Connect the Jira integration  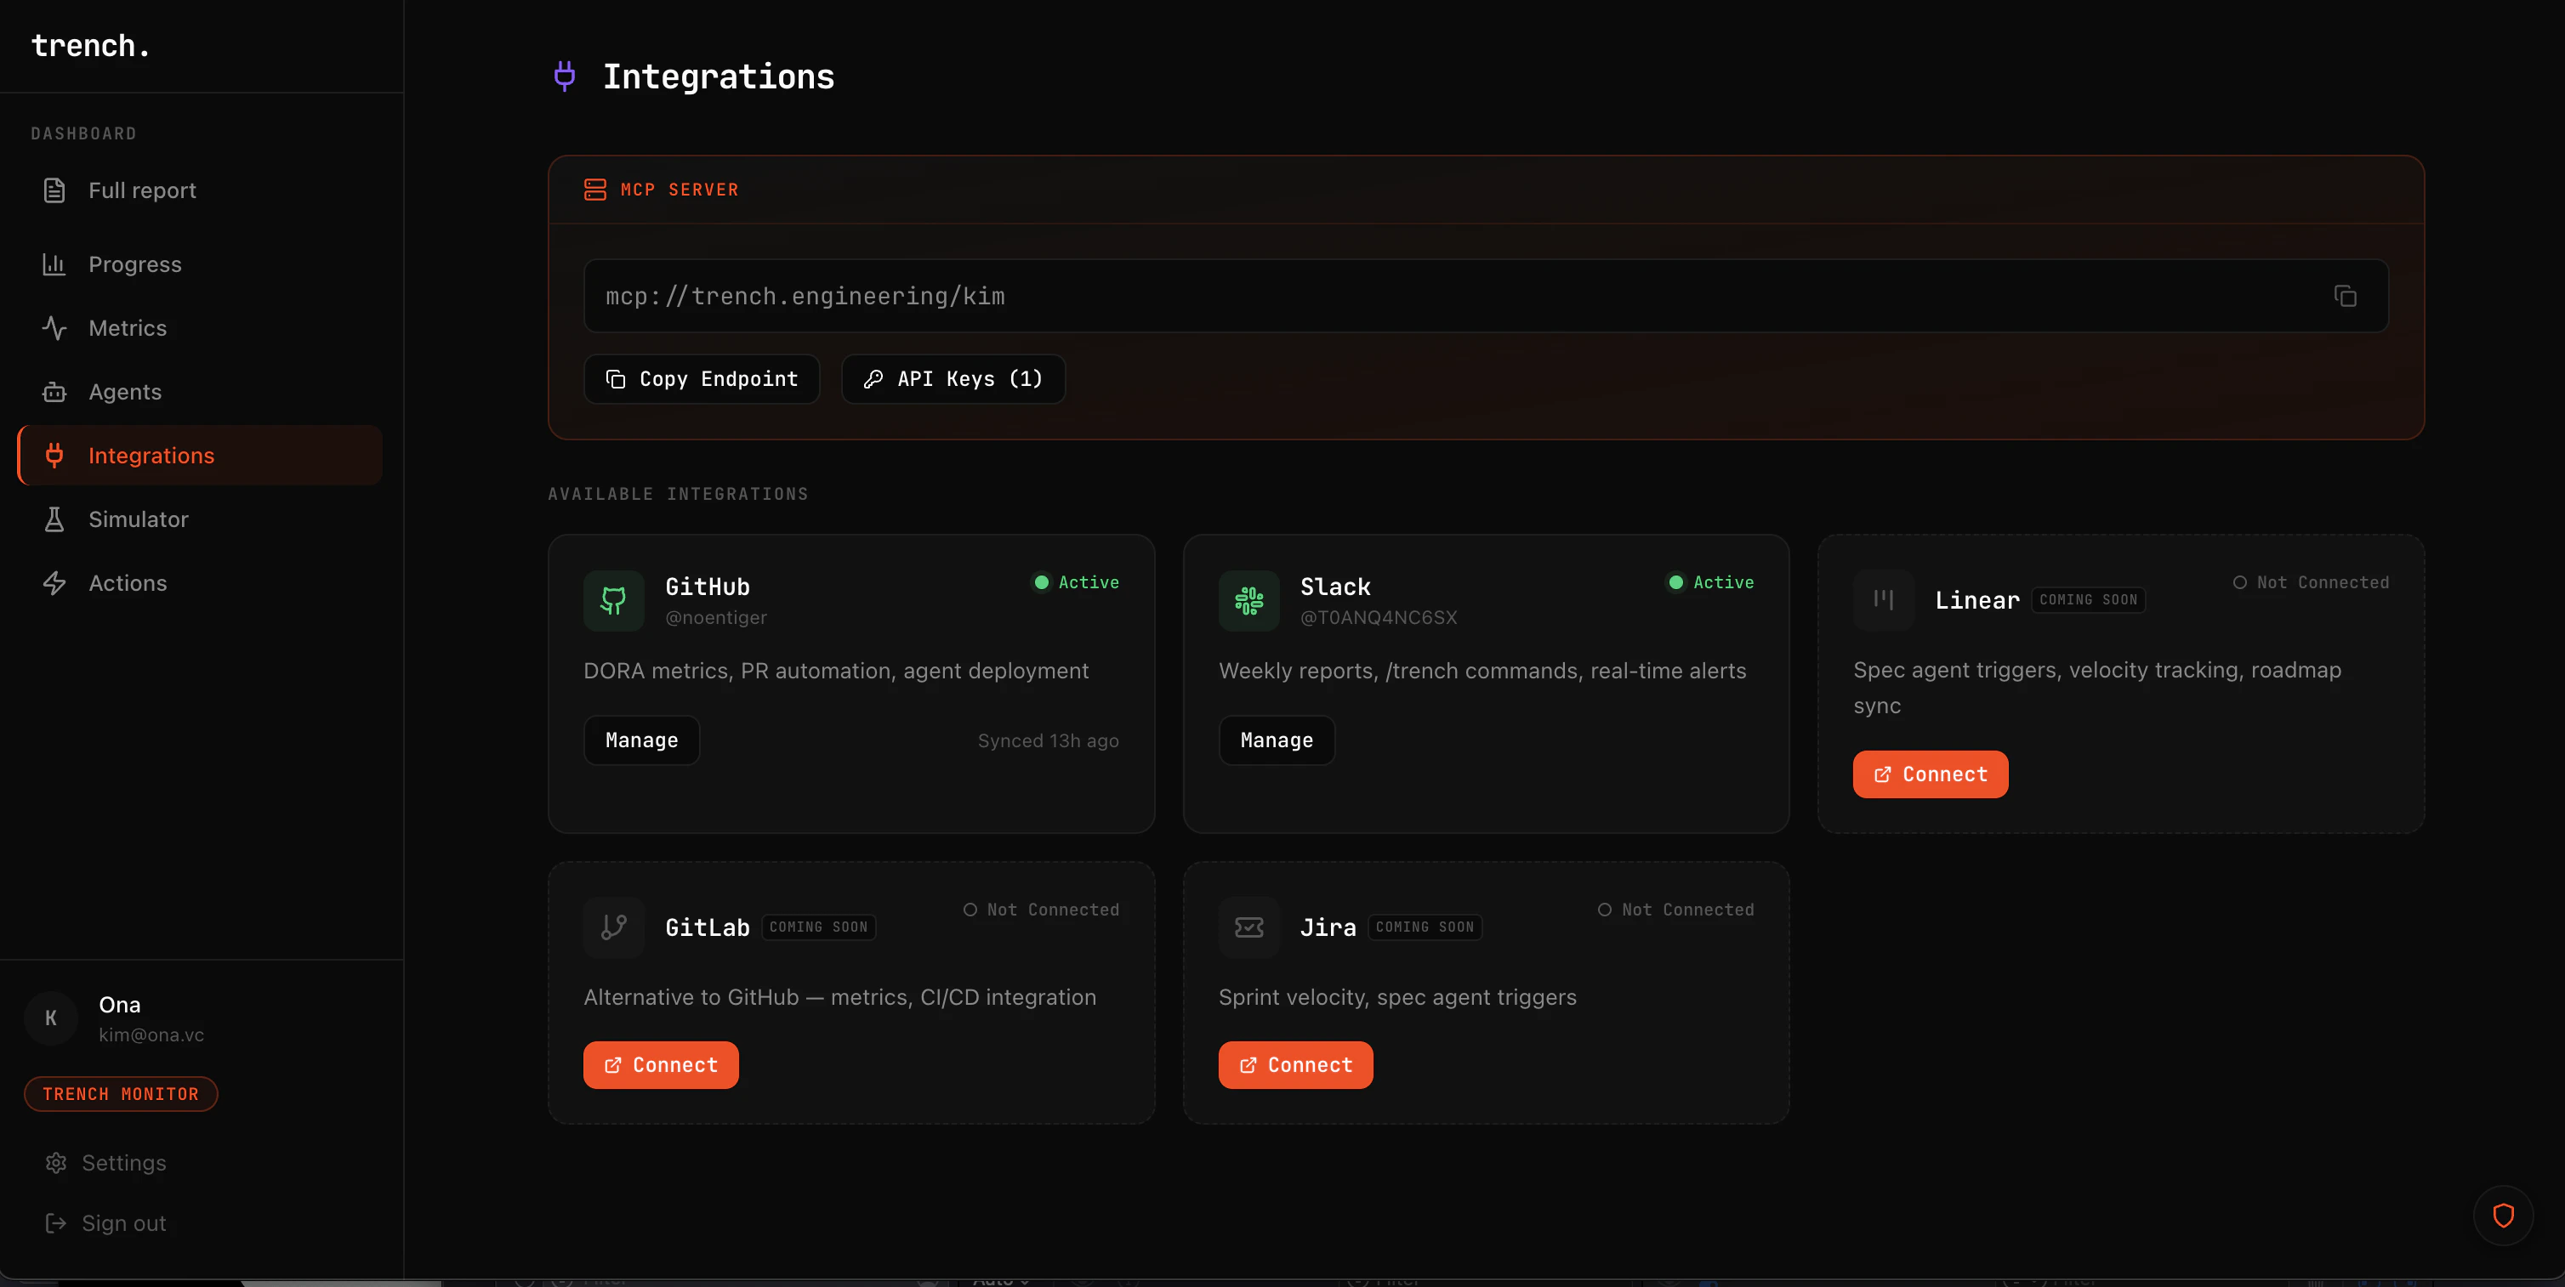point(1294,1064)
